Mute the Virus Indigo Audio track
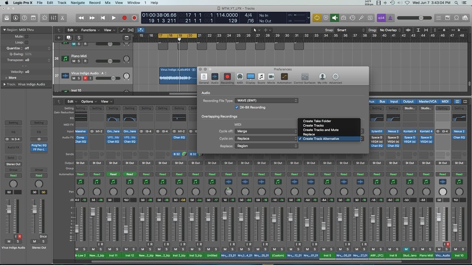This screenshot has width=472, height=265. [74, 78]
